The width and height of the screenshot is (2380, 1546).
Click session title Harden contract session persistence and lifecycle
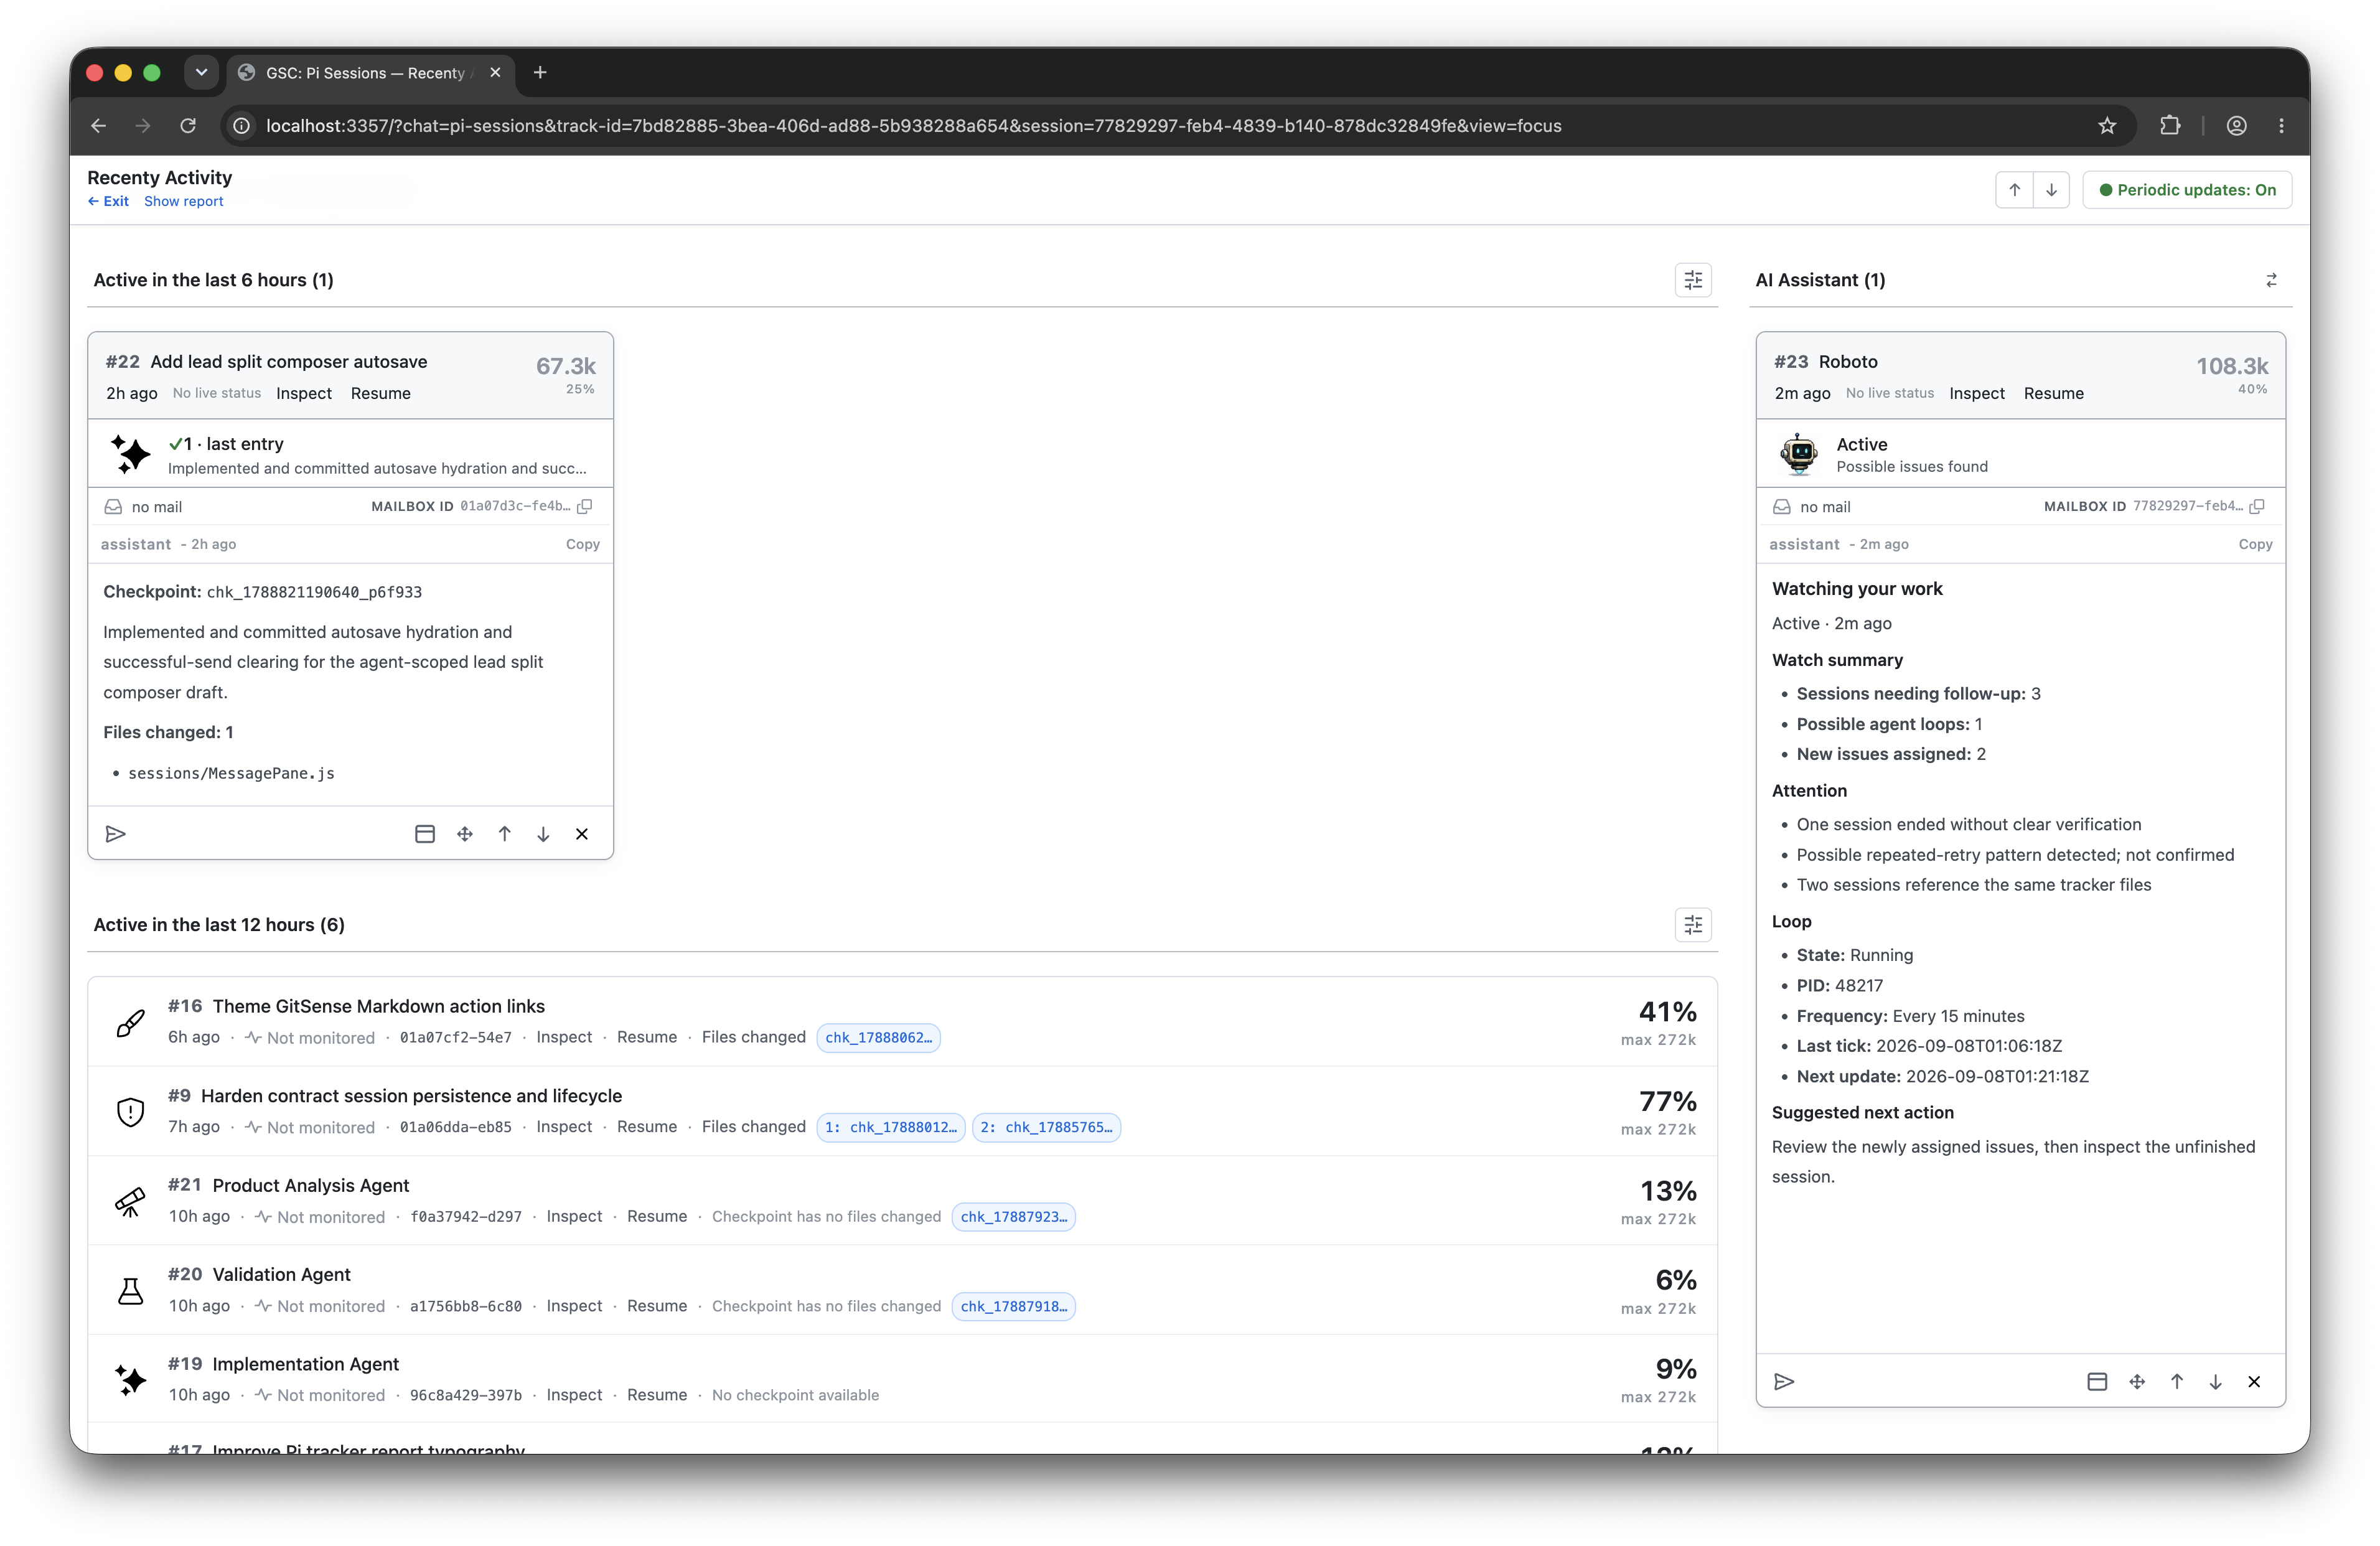point(411,1096)
